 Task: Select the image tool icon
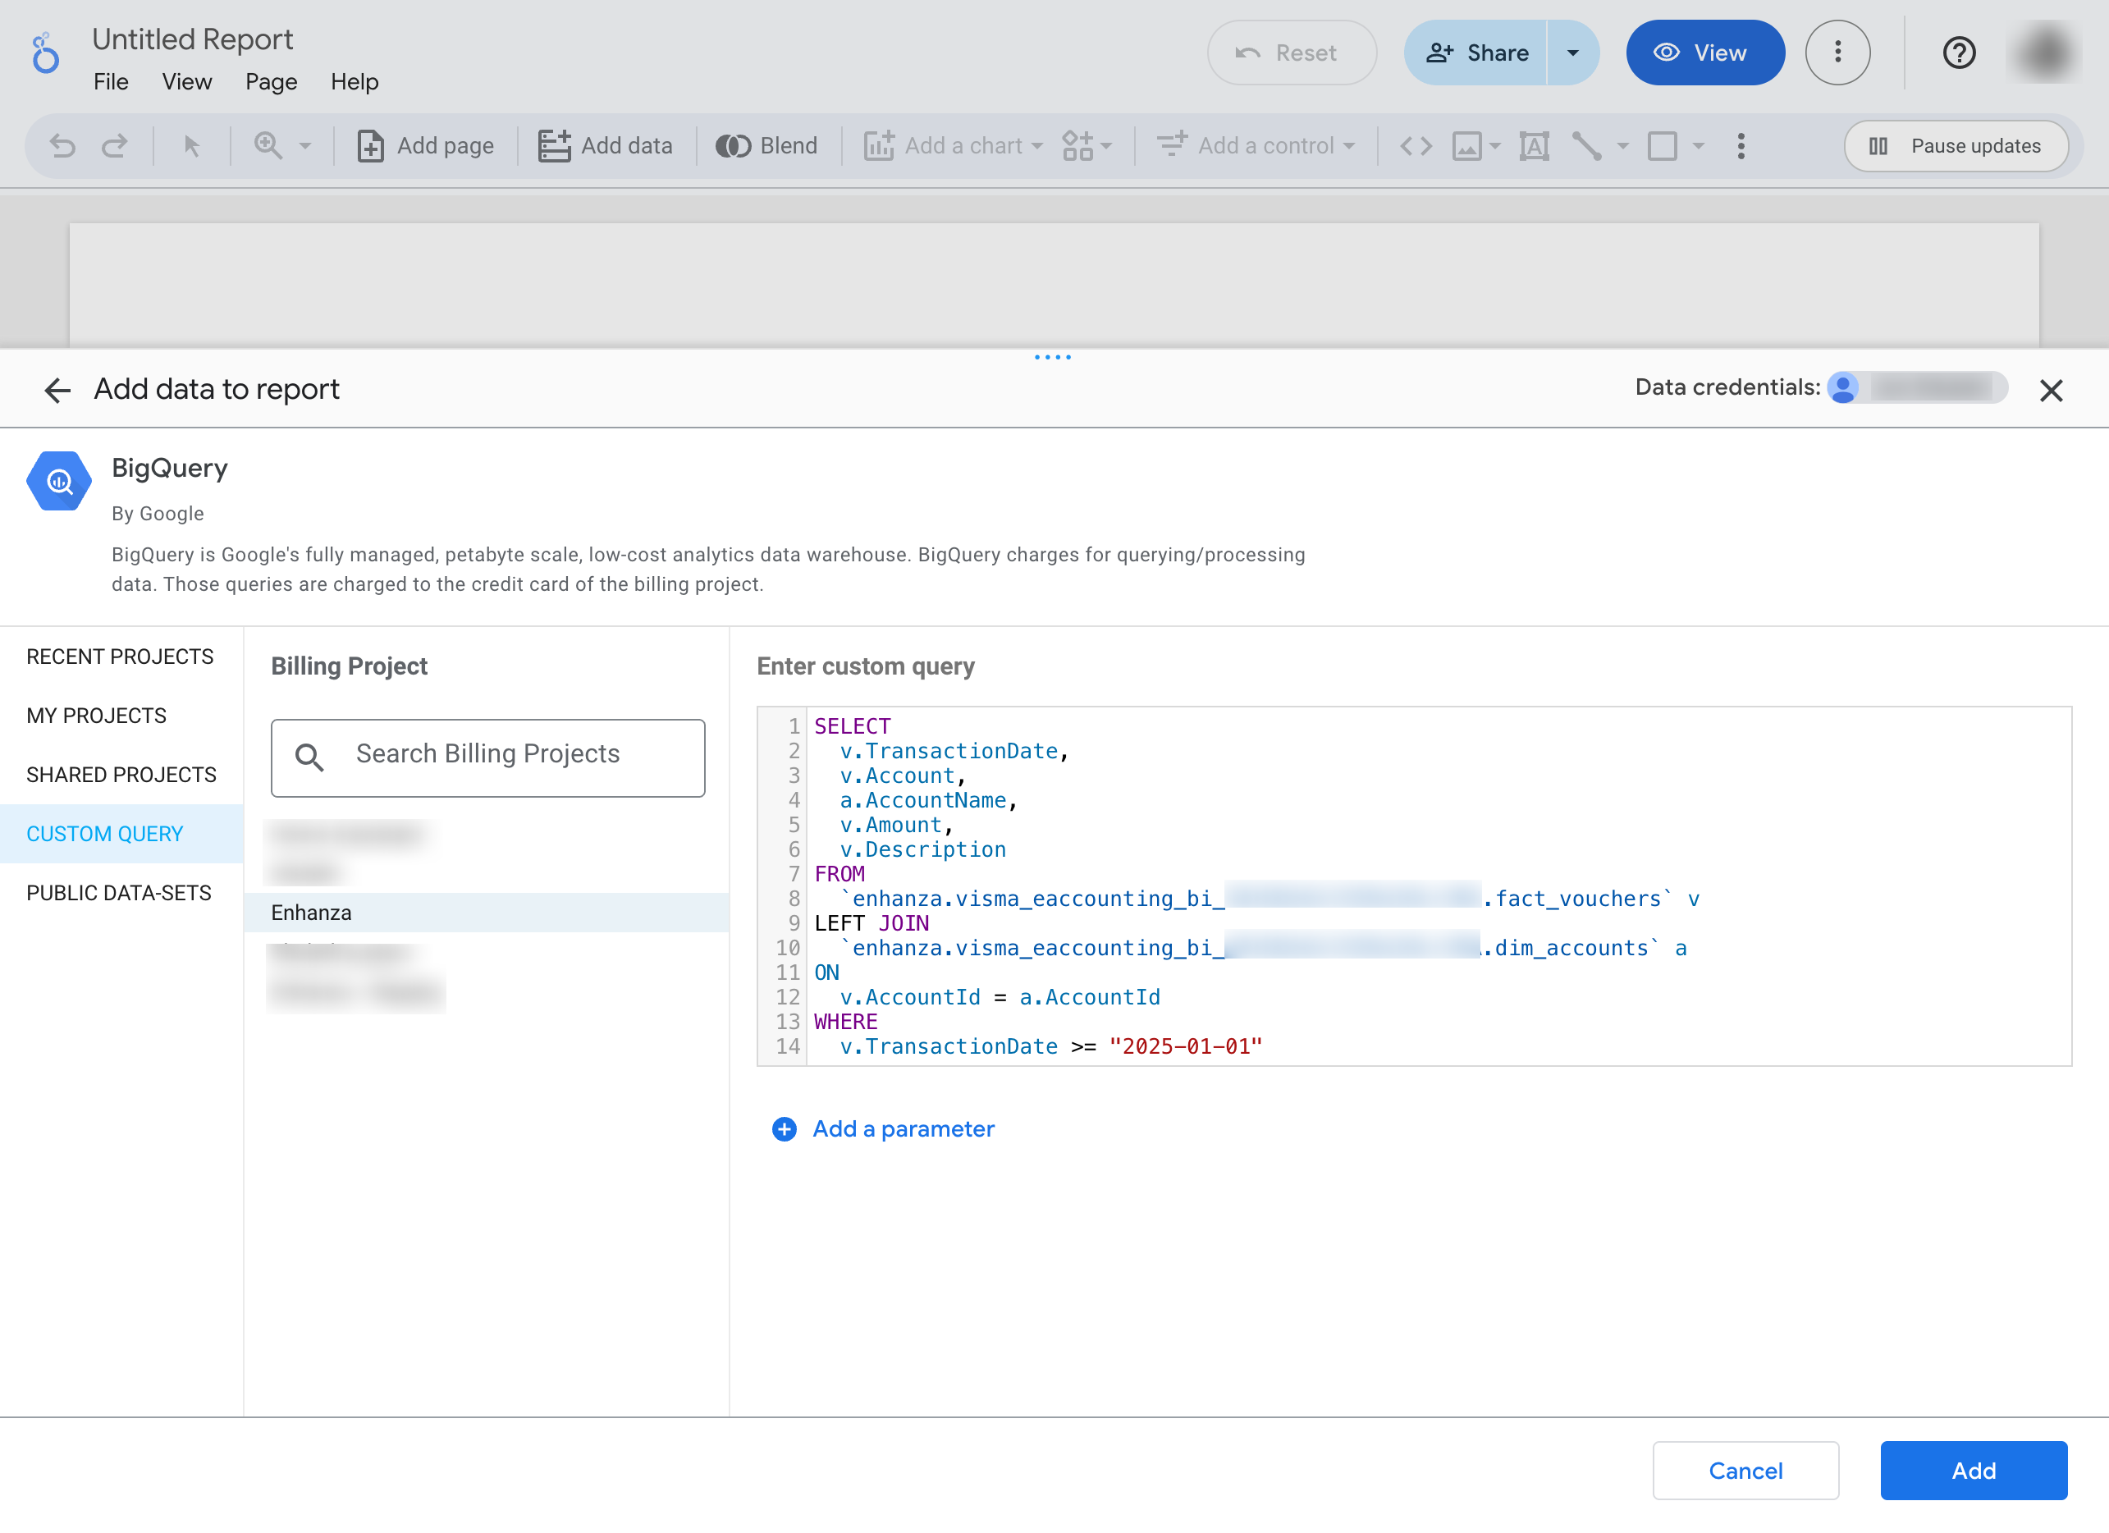click(x=1467, y=146)
